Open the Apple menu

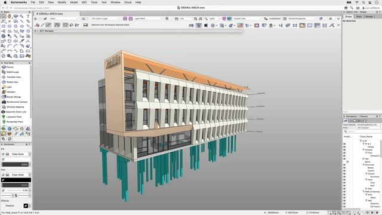pos(5,2)
